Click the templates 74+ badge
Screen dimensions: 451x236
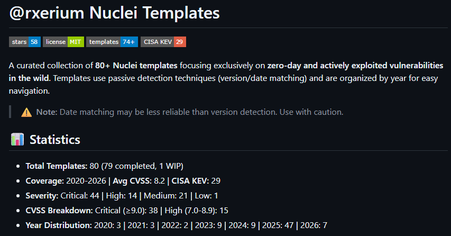(113, 42)
